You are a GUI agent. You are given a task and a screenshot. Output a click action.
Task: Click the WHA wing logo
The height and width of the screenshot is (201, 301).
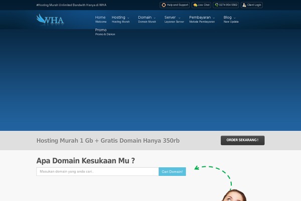pos(50,19)
